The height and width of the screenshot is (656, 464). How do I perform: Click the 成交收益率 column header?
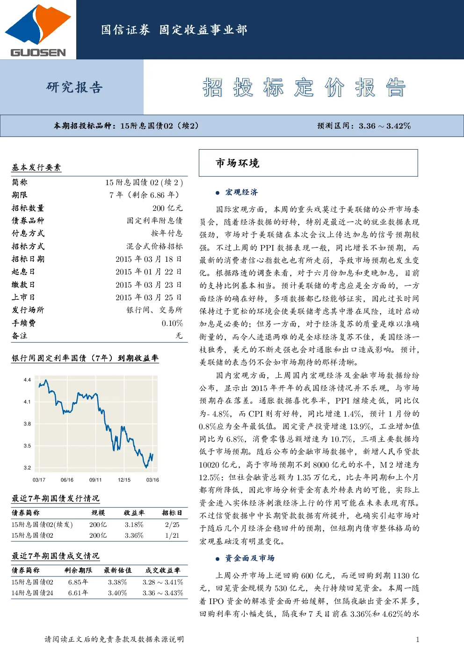[163, 570]
